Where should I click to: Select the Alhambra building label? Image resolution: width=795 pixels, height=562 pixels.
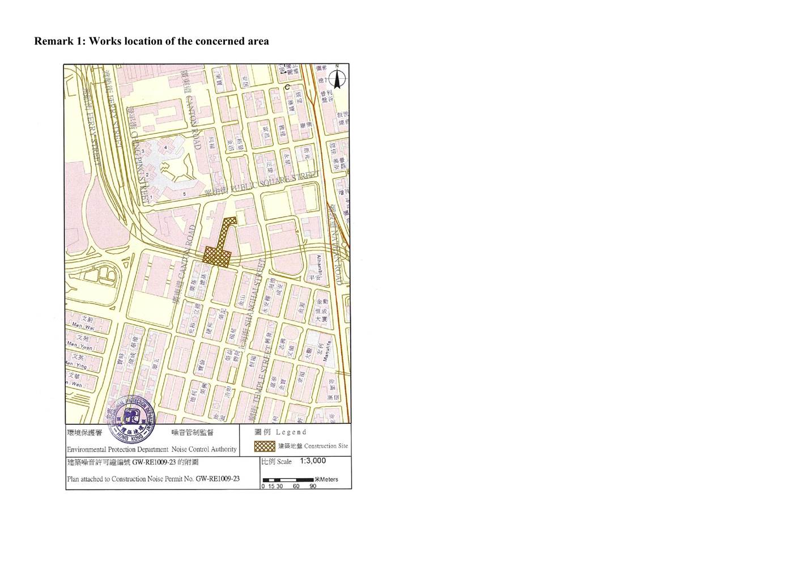[x=319, y=265]
